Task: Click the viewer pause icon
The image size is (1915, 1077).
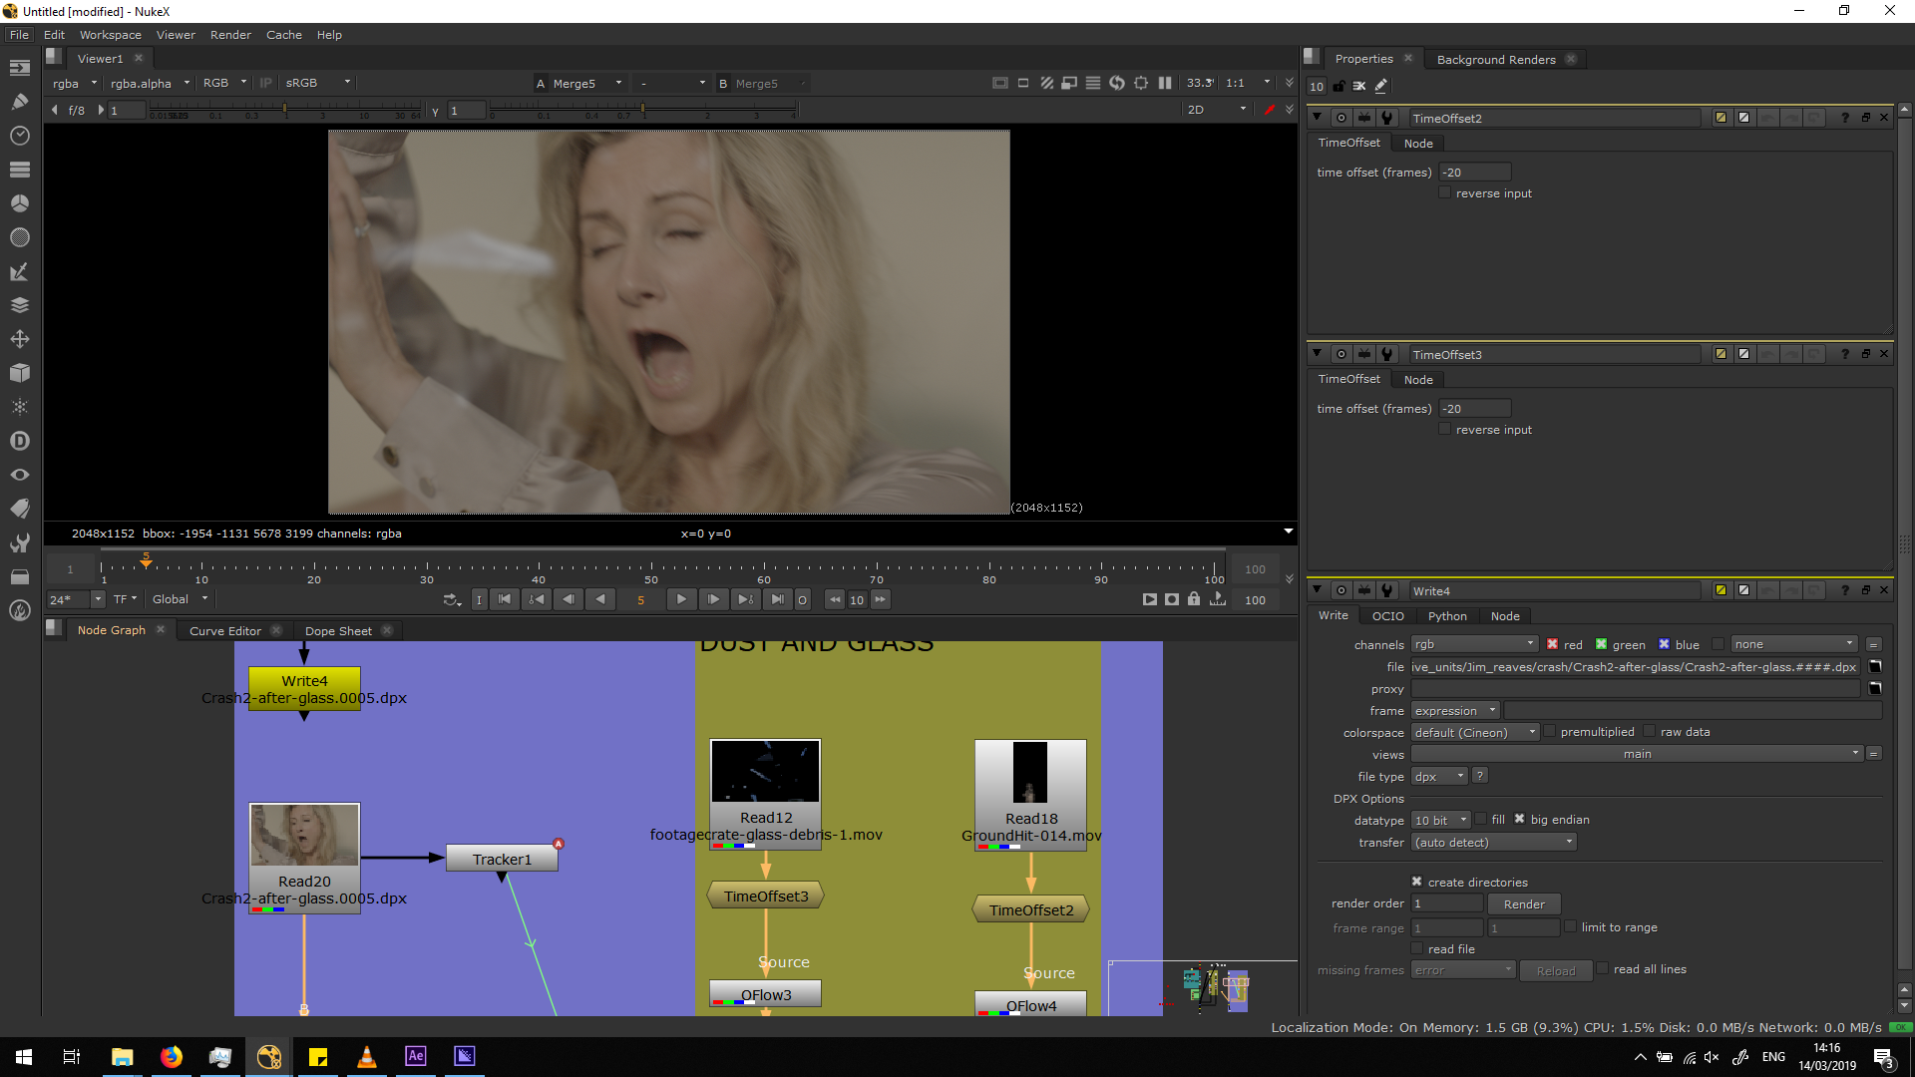Action: [x=1164, y=83]
